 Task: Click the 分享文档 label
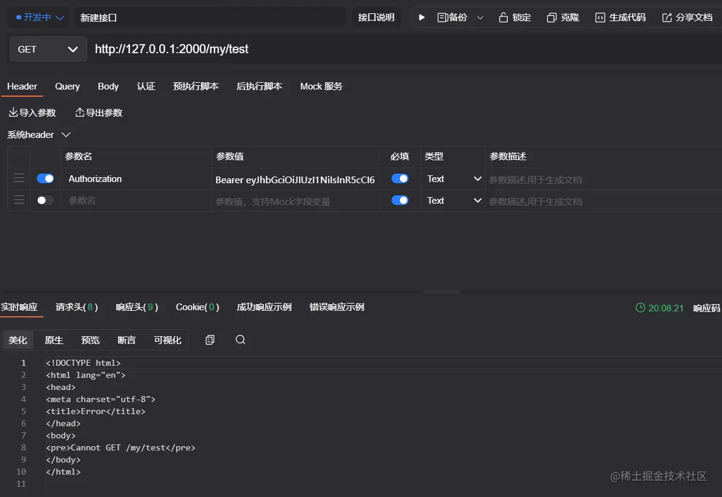(694, 18)
